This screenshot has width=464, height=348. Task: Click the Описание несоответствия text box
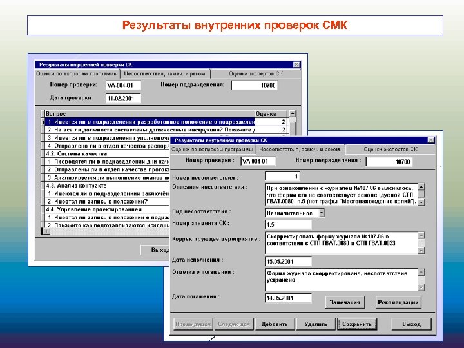coord(341,195)
